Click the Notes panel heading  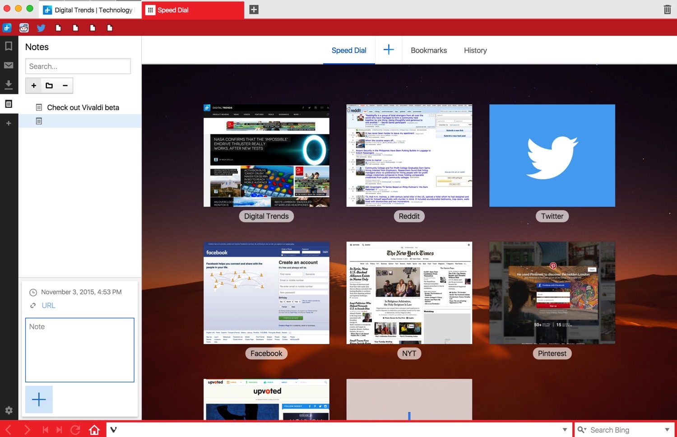pyautogui.click(x=37, y=47)
